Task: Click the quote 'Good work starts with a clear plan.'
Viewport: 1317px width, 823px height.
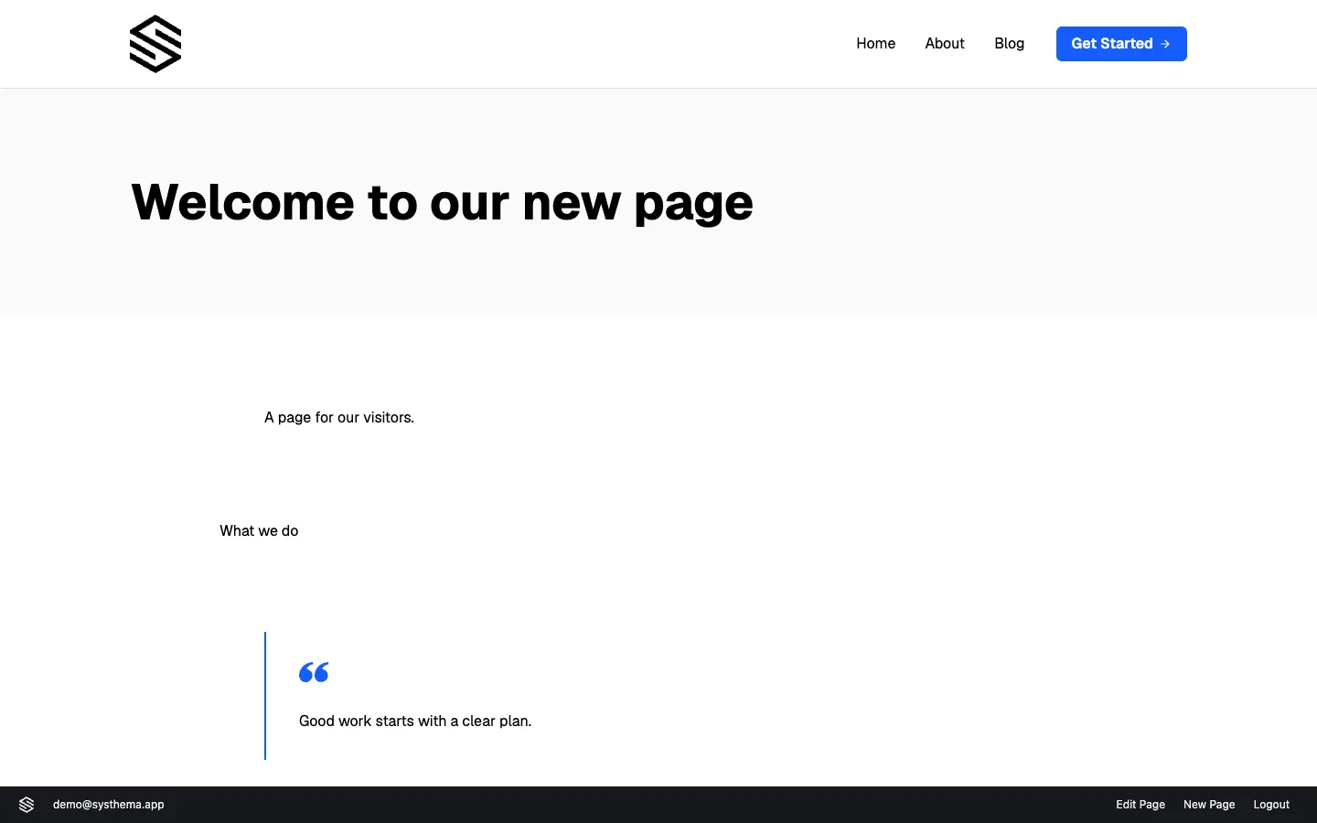Action: coord(415,721)
